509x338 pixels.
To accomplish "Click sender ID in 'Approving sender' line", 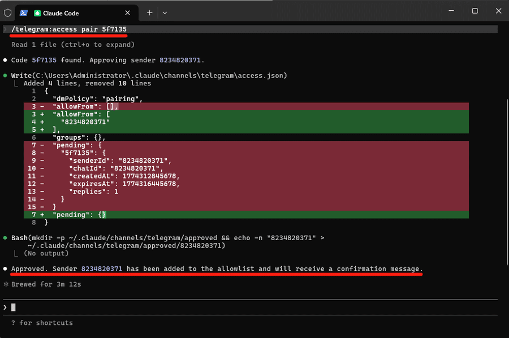I will [180, 60].
